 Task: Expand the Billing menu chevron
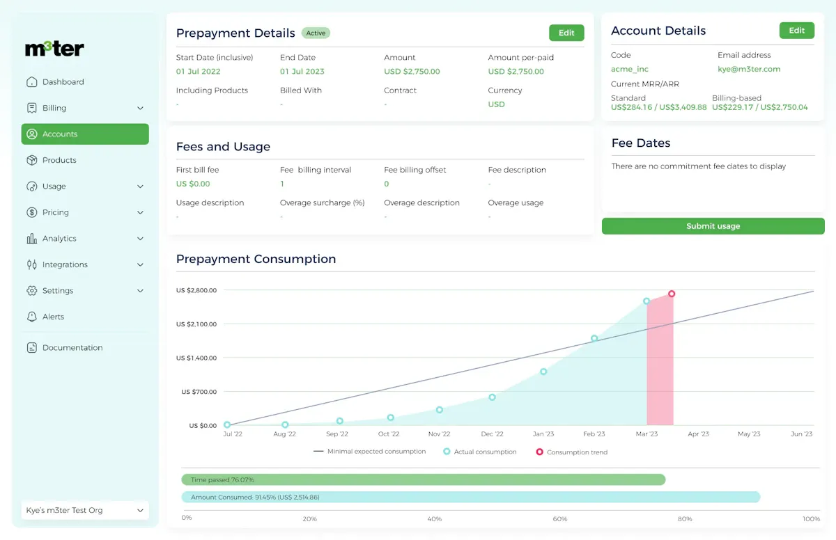[140, 108]
